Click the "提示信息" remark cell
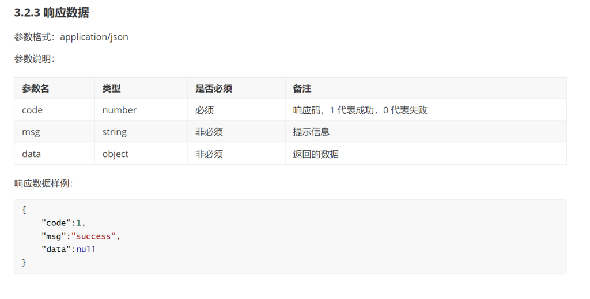590x299 pixels. pos(311,132)
